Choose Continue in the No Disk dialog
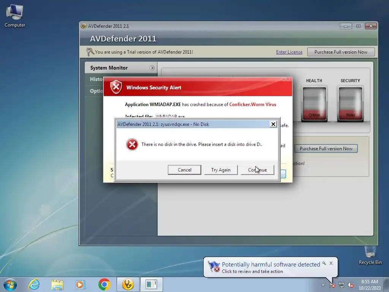This screenshot has width=389, height=292. 258,170
